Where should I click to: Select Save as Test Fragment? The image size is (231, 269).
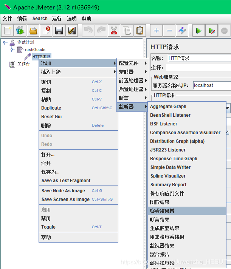pos(78,181)
